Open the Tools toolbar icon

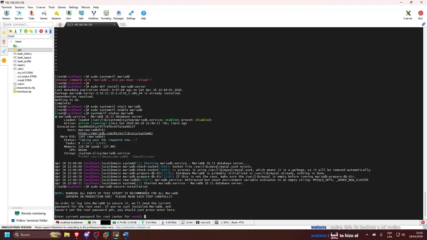(31, 15)
